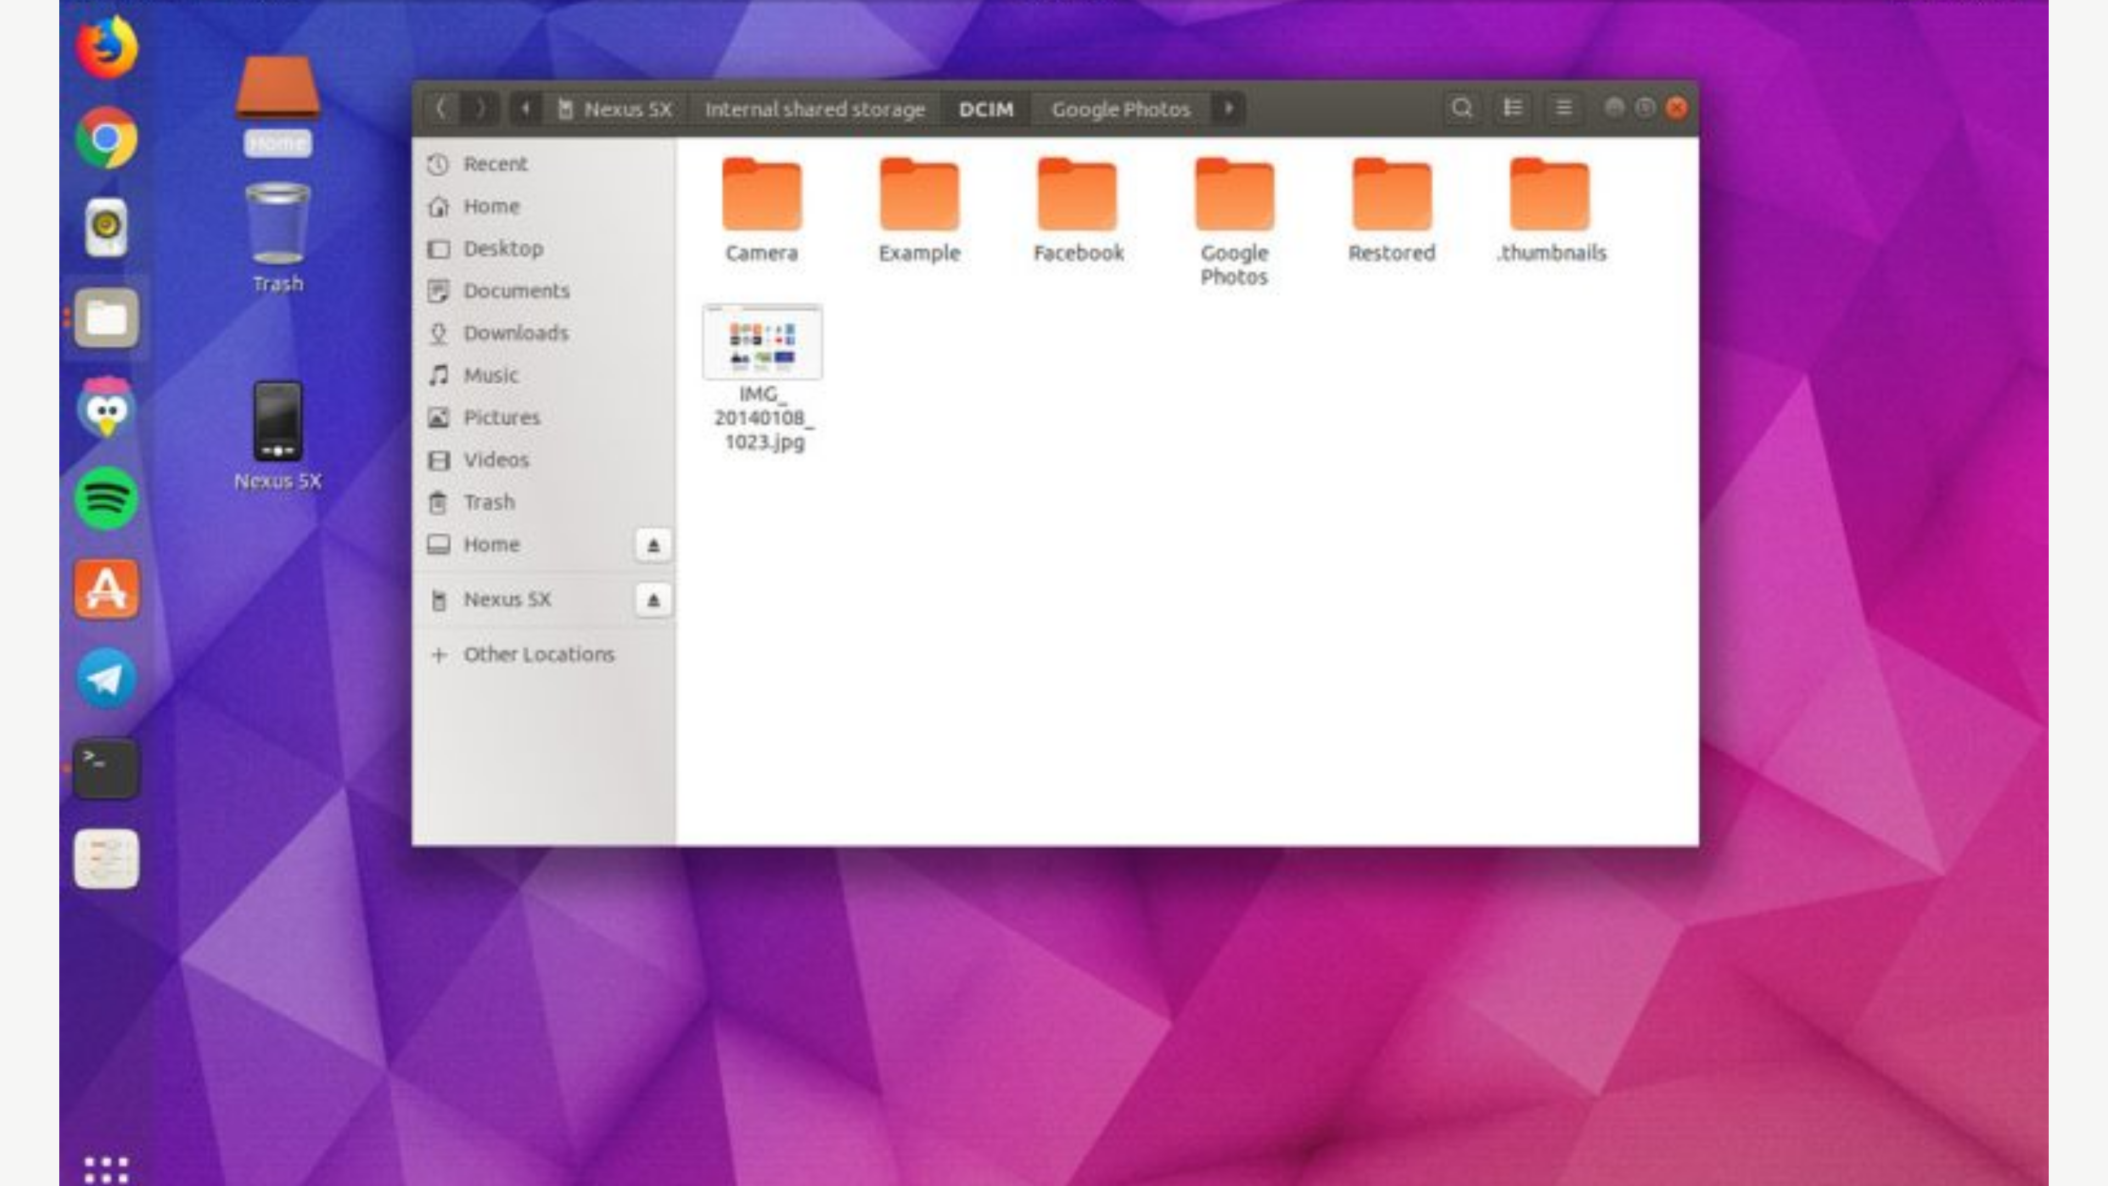Open Home at top of sidebar
Screen dimensions: 2108x1186
(x=544, y=206)
